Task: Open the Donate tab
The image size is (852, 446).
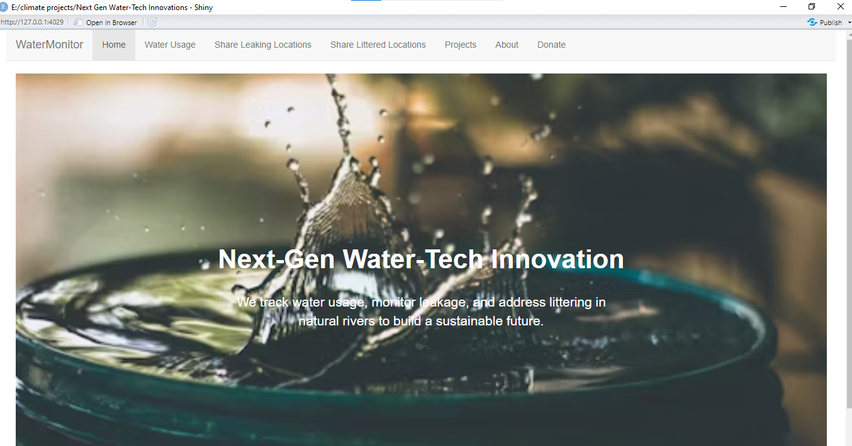Action: click(551, 45)
